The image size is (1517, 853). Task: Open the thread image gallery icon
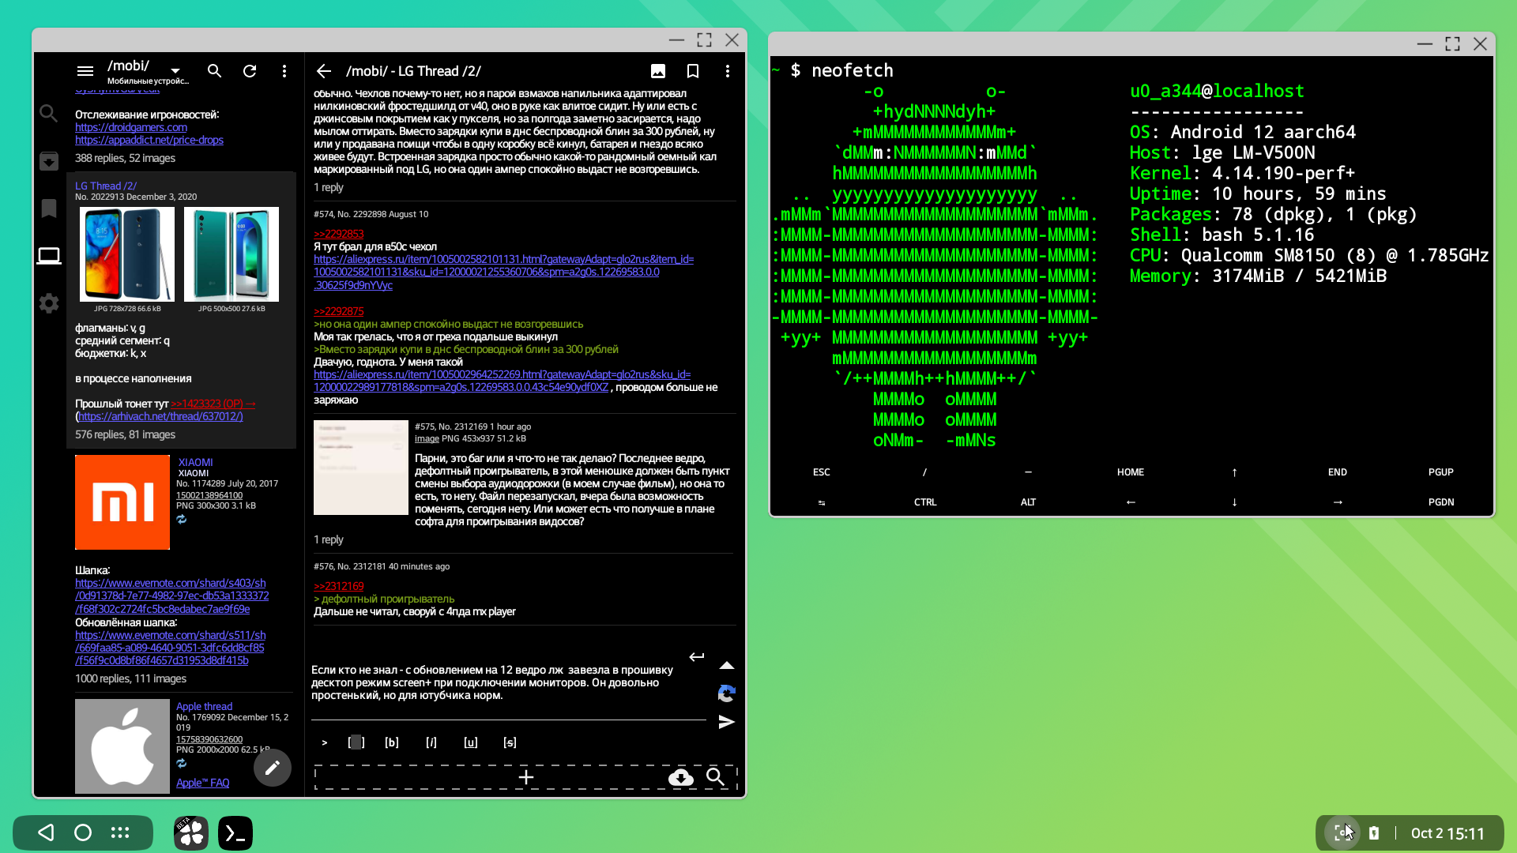pos(657,71)
